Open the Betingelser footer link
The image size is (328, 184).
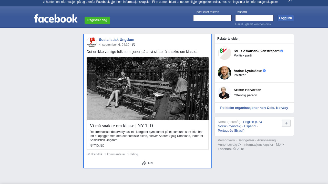click(246, 140)
